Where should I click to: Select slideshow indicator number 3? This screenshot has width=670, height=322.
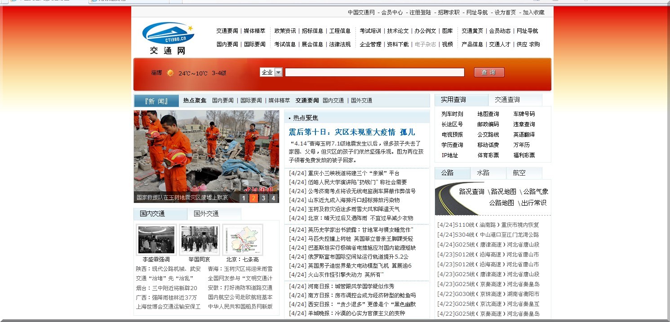click(x=264, y=198)
